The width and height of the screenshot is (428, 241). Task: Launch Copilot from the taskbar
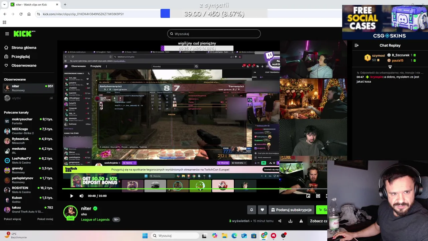coord(214,236)
